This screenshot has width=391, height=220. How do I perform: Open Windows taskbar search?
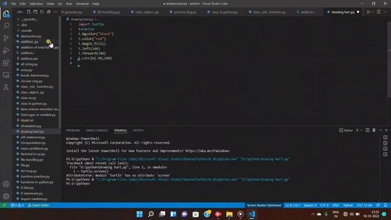click(151, 214)
